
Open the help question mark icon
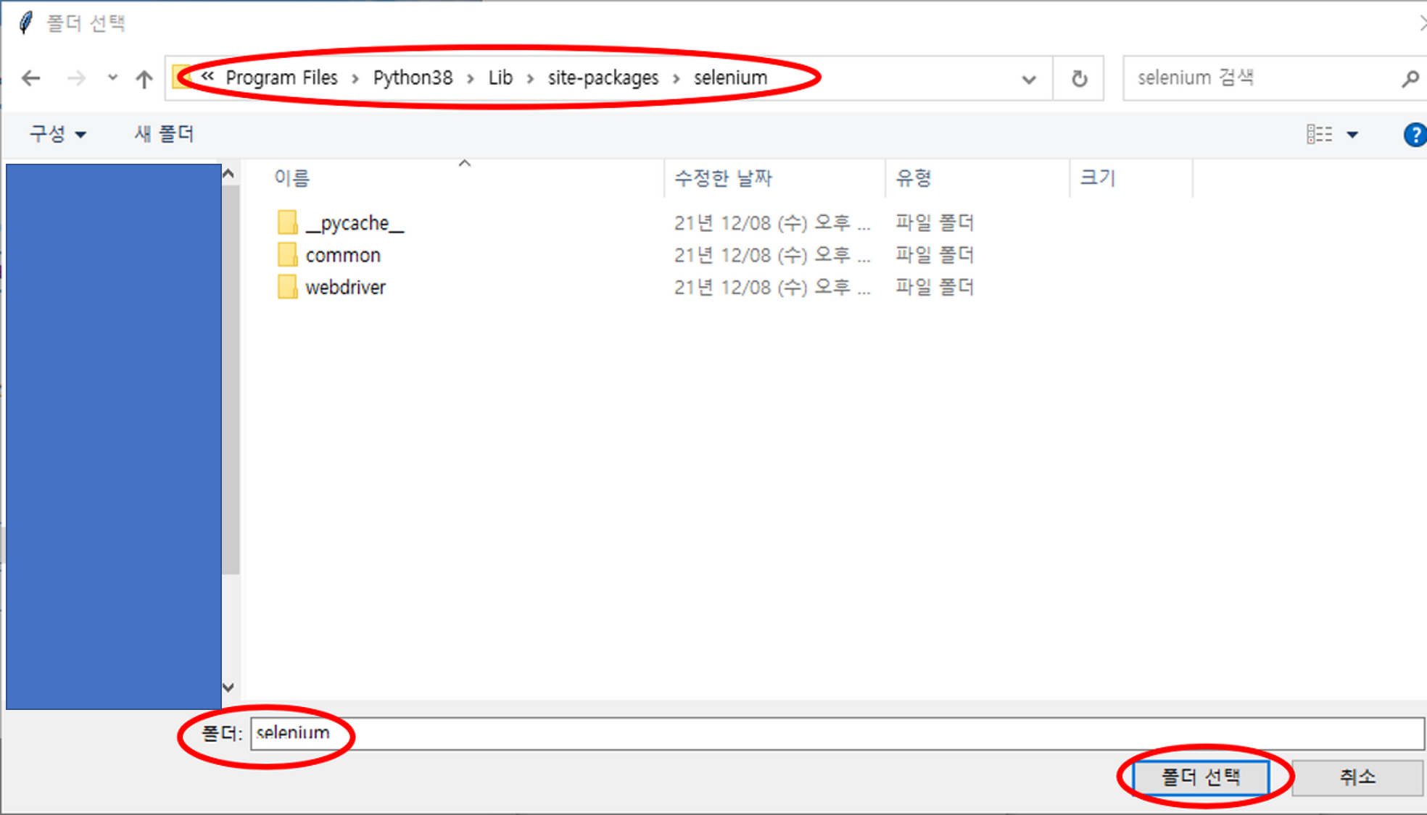pyautogui.click(x=1414, y=135)
